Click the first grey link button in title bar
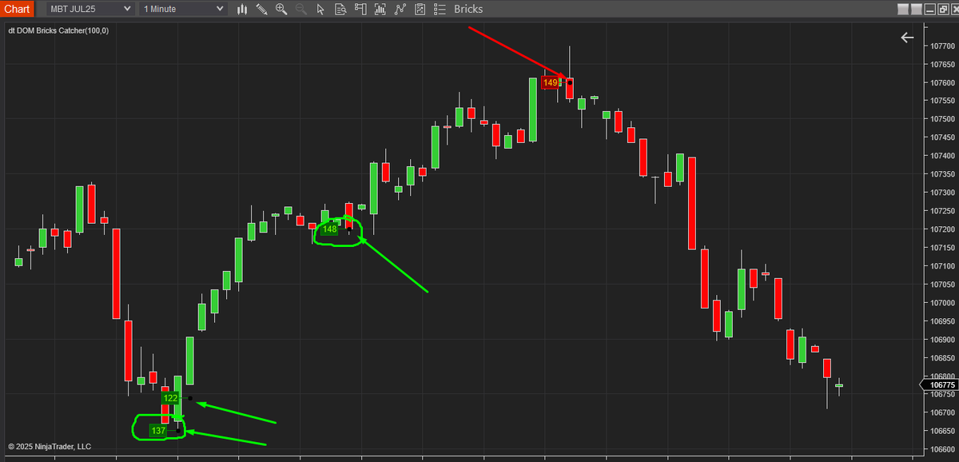Screen dimensions: 959x462 pyautogui.click(x=903, y=10)
